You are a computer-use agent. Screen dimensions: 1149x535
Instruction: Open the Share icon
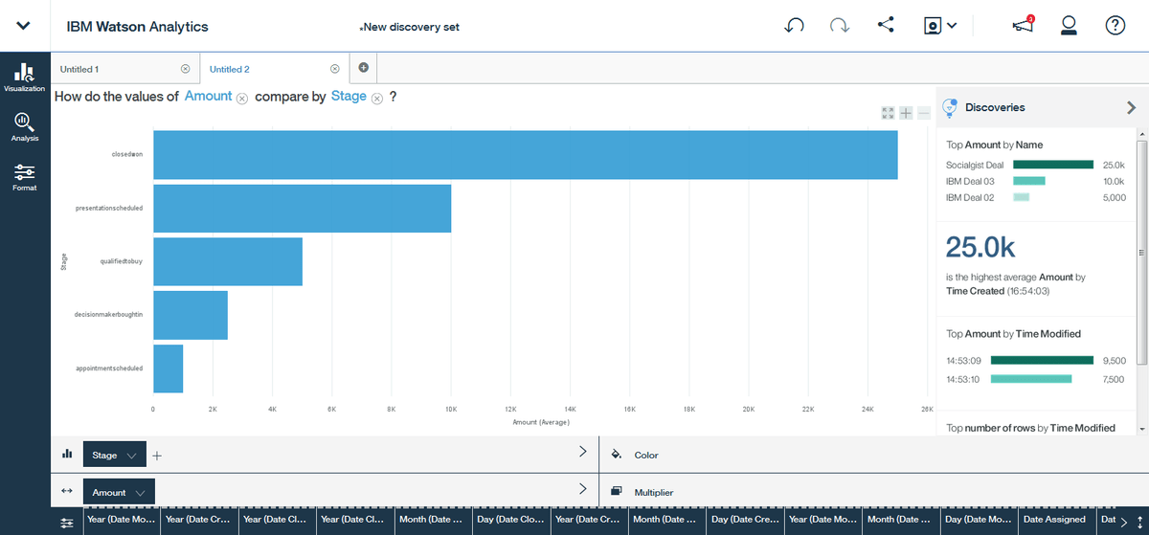(885, 26)
